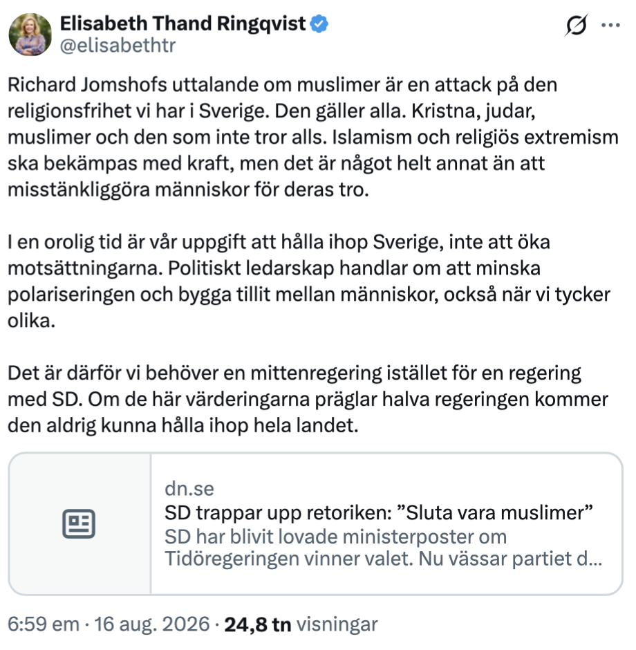This screenshot has width=636, height=650.
Task: Click paragraph starting "I en orolig tid"
Action: pos(309,281)
